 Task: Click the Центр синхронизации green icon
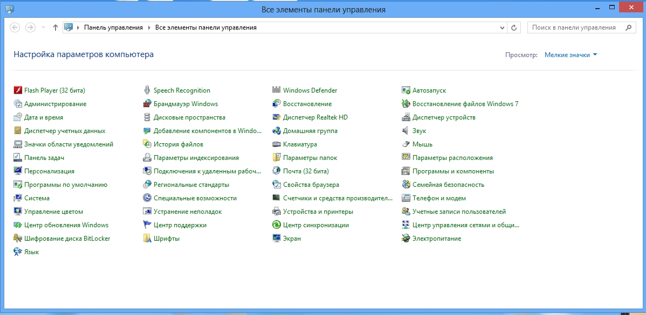277,226
